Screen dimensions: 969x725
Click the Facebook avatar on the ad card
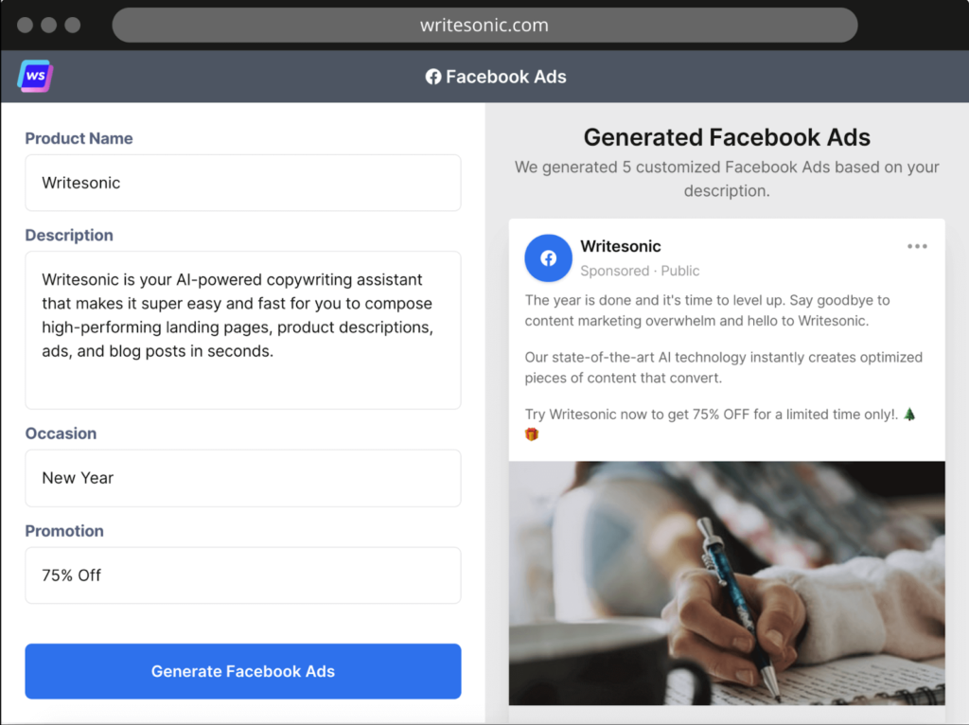(x=549, y=258)
